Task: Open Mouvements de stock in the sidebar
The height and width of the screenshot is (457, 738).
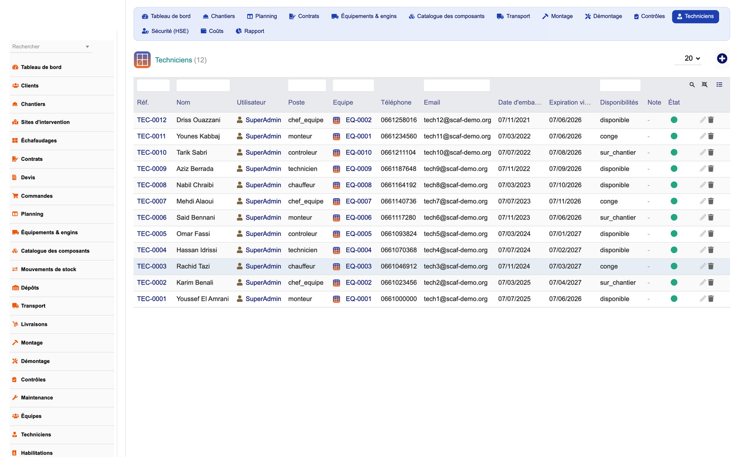Action: pyautogui.click(x=49, y=269)
